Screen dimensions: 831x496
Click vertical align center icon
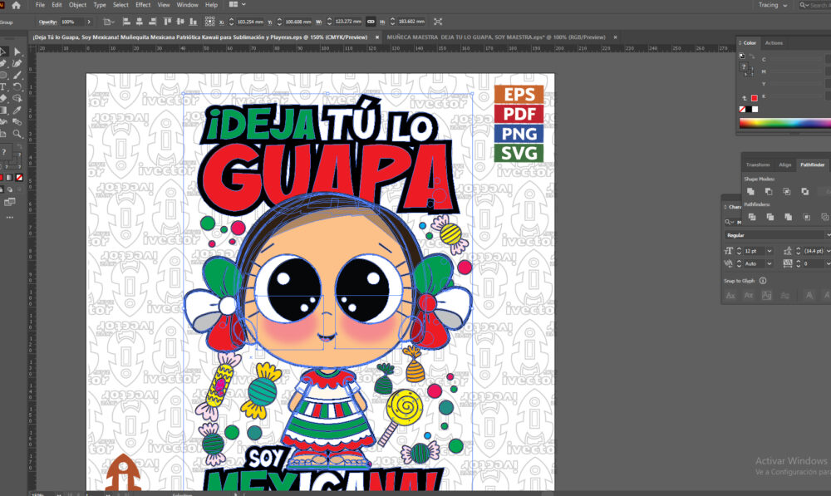click(x=180, y=22)
